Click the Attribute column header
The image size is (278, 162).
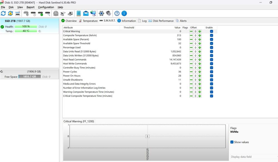tap(91, 28)
